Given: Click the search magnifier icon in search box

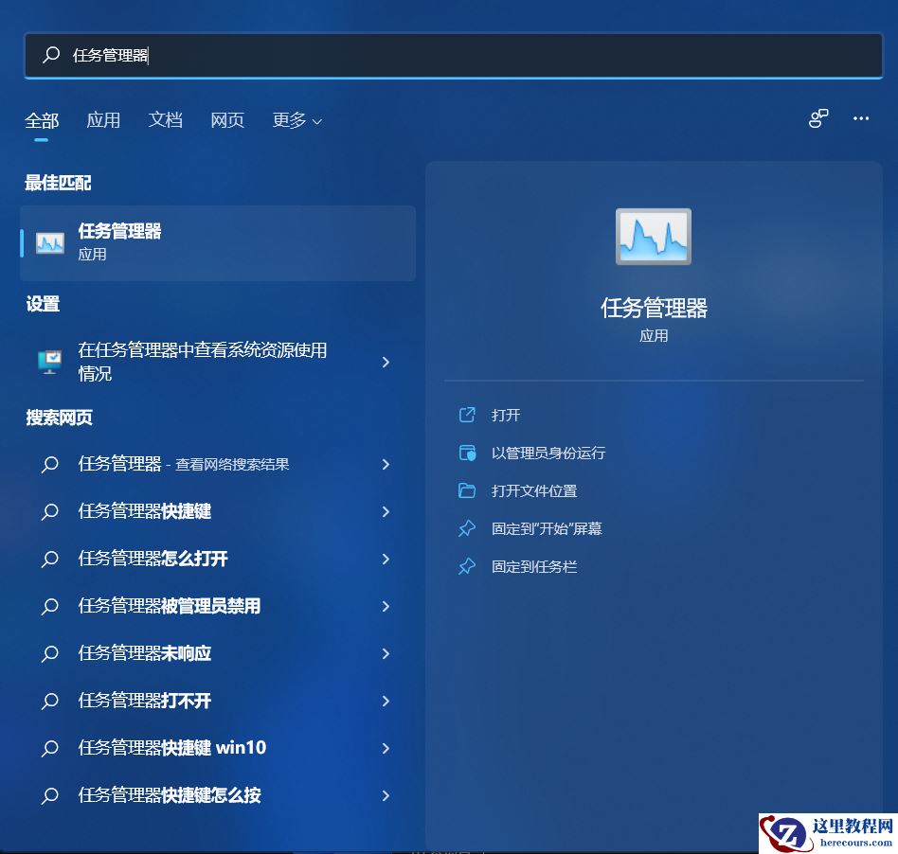Looking at the screenshot, I should click(x=50, y=55).
